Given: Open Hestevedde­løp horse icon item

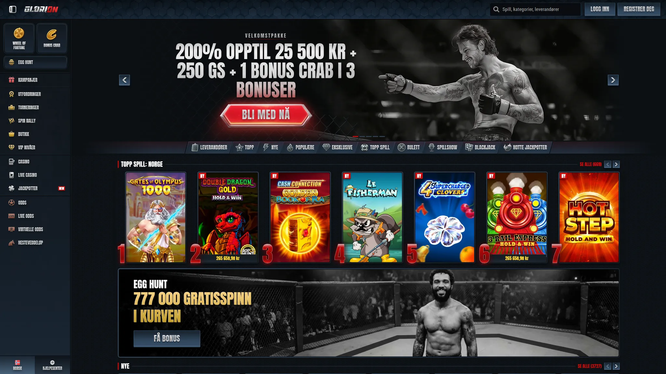Looking at the screenshot, I should (12, 243).
